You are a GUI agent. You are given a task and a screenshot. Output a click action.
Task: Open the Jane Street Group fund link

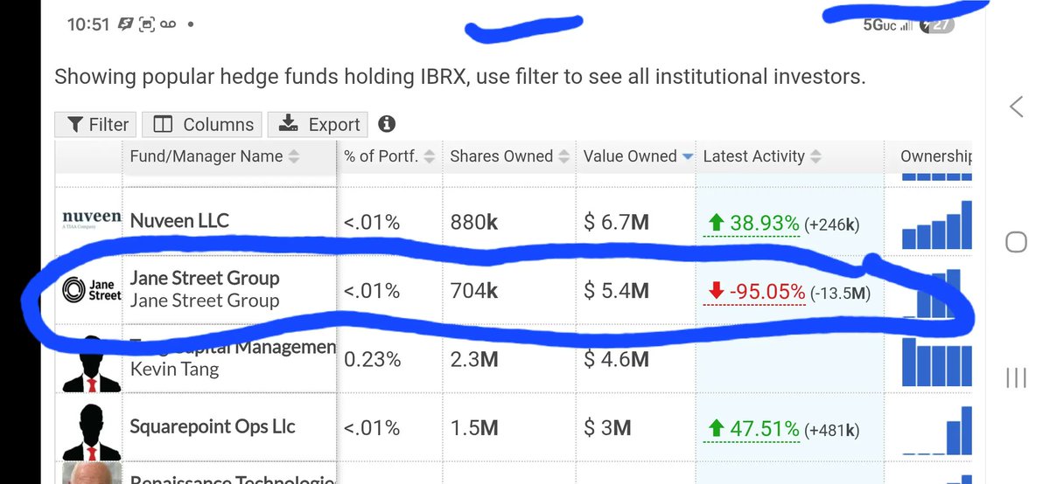pyautogui.click(x=205, y=278)
